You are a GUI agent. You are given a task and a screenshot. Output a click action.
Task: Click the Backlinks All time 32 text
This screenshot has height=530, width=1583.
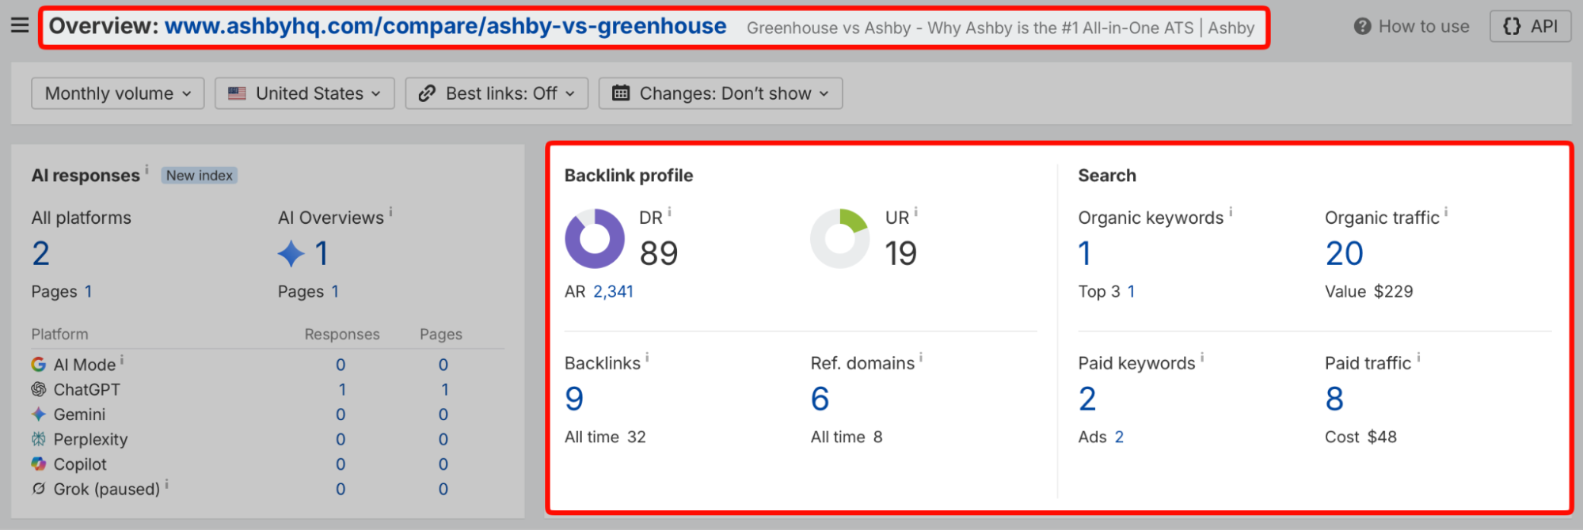click(x=605, y=437)
